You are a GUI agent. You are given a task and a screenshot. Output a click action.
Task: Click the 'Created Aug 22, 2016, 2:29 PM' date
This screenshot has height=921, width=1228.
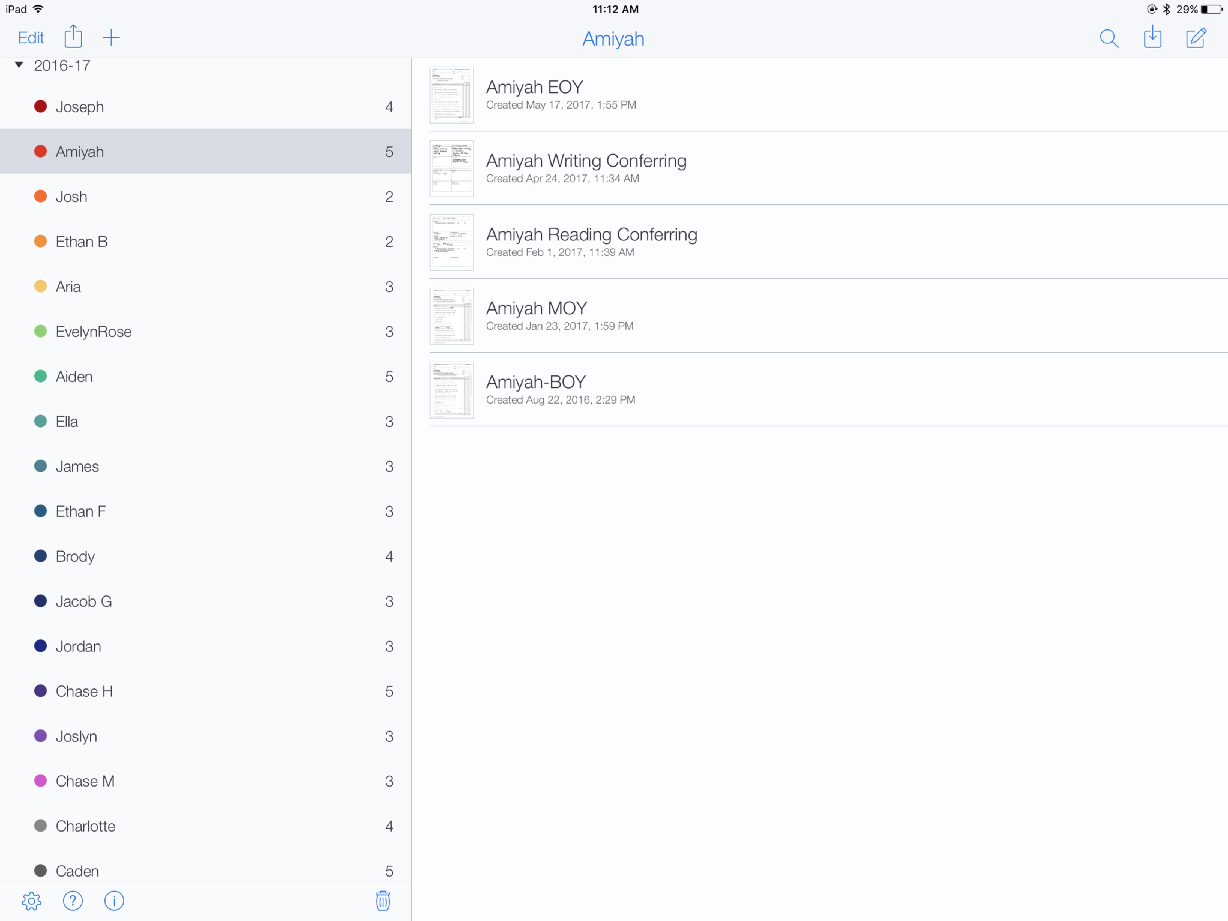[561, 400]
